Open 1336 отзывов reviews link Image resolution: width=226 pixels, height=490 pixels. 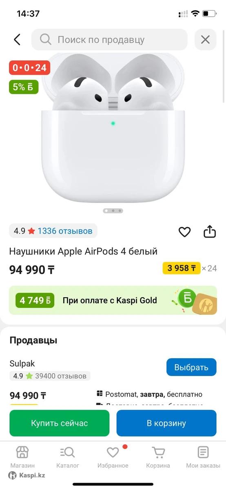65,231
